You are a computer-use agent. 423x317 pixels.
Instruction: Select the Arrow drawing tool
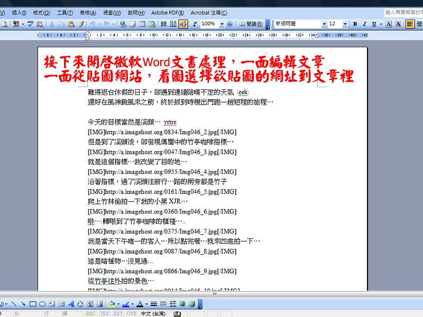point(23,304)
